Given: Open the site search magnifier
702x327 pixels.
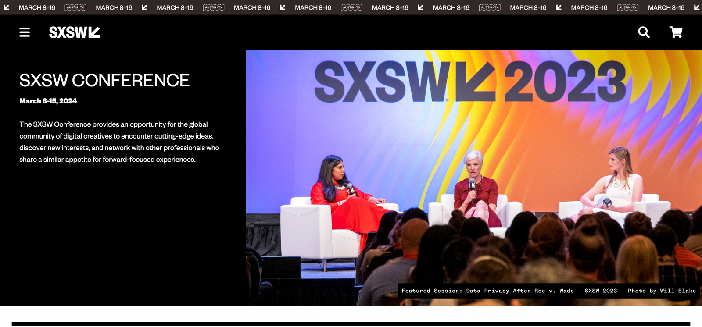Looking at the screenshot, I should (x=644, y=32).
